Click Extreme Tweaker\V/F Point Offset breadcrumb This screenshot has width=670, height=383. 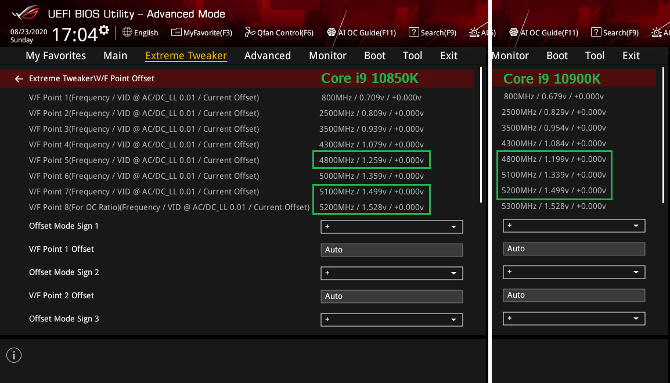click(91, 78)
